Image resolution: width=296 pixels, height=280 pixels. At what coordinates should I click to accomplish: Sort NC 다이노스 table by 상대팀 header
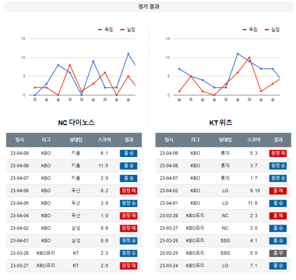75,140
